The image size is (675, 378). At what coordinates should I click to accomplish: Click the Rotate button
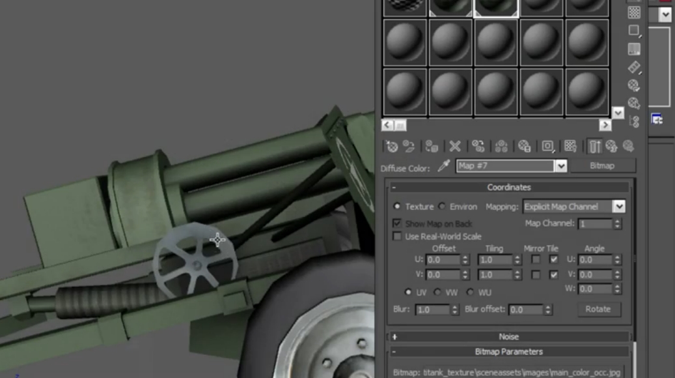598,309
